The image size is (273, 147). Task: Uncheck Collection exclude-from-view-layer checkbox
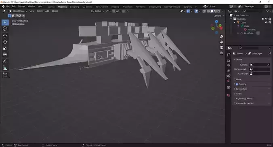pyautogui.click(x=262, y=19)
